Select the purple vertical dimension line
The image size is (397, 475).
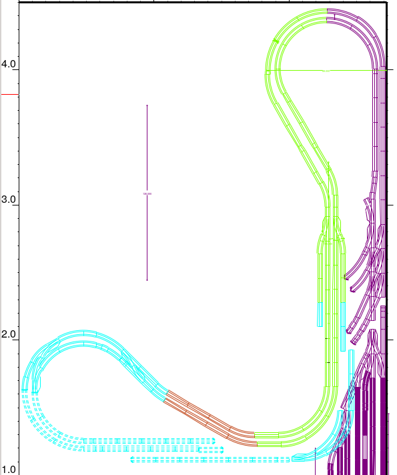point(147,193)
